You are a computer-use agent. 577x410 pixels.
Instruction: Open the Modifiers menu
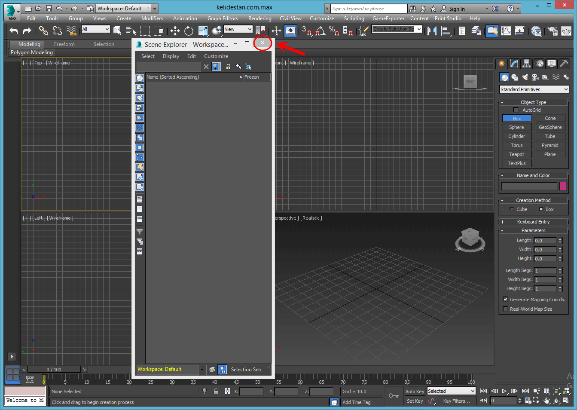click(x=152, y=18)
